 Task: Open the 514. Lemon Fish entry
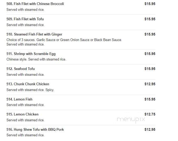(19, 99)
